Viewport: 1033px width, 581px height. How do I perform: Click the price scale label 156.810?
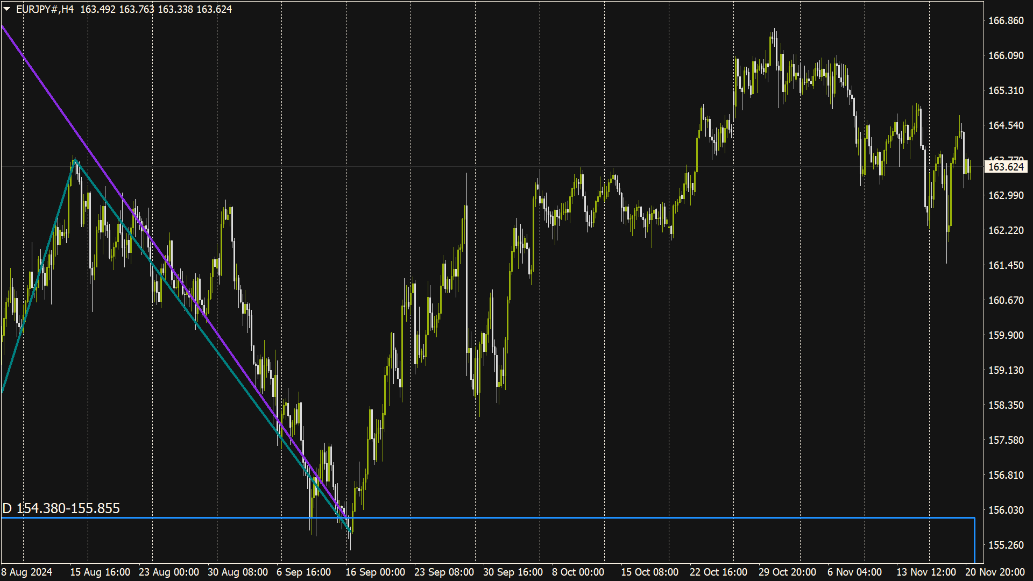(x=1006, y=475)
